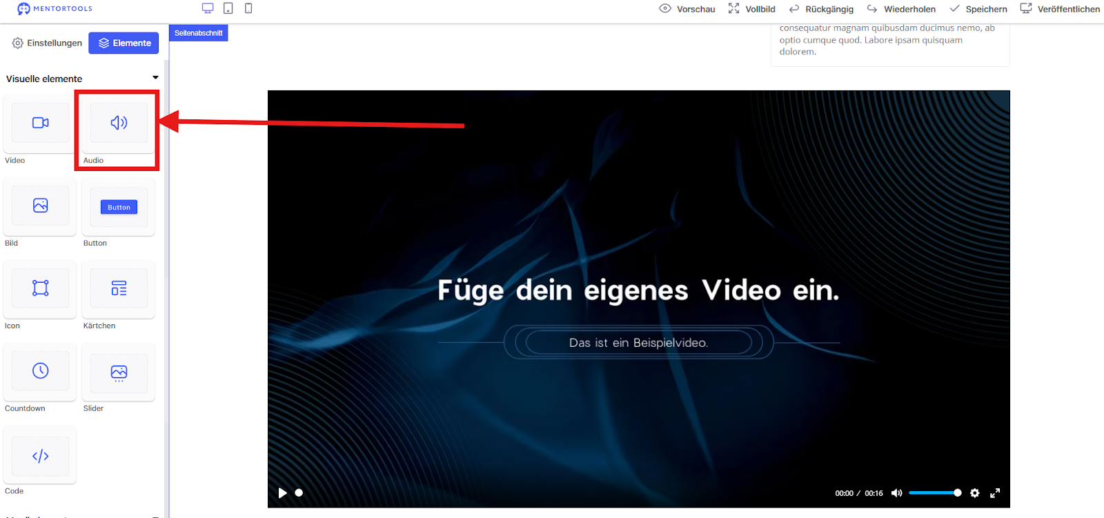Play the example video

pyautogui.click(x=282, y=493)
